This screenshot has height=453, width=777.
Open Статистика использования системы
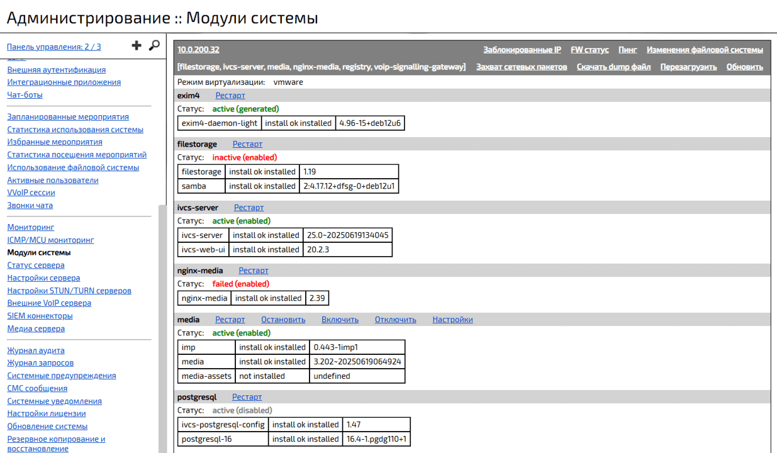pyautogui.click(x=75, y=130)
